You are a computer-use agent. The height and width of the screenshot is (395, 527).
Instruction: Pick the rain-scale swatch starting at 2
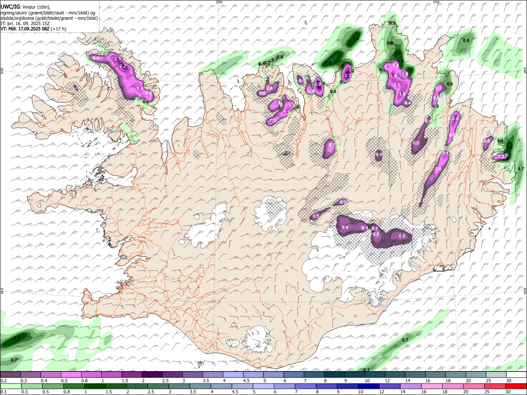(x=137, y=386)
